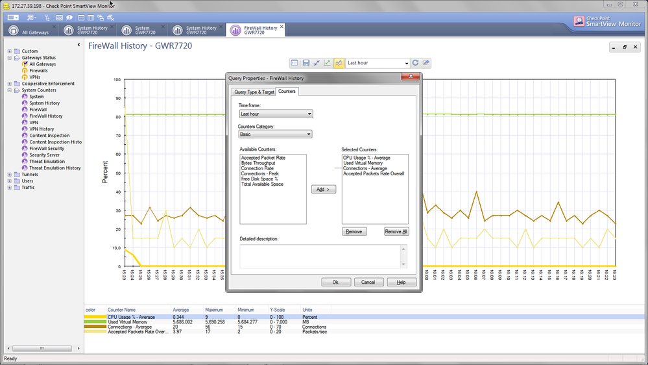
Task: Click the diagonal arrows scale icon
Action: [317, 63]
